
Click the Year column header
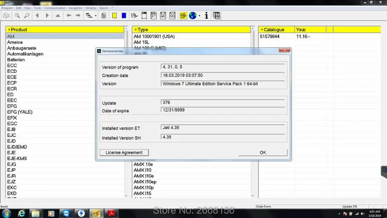[310, 30]
